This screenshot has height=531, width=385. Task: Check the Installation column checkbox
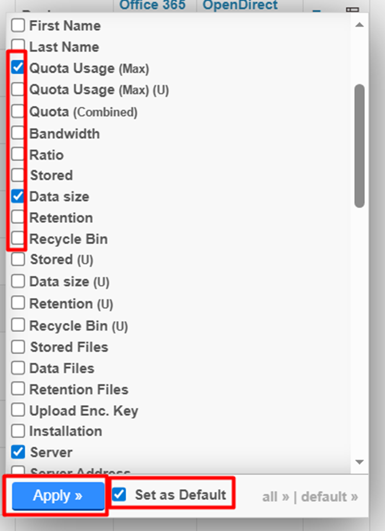point(18,431)
